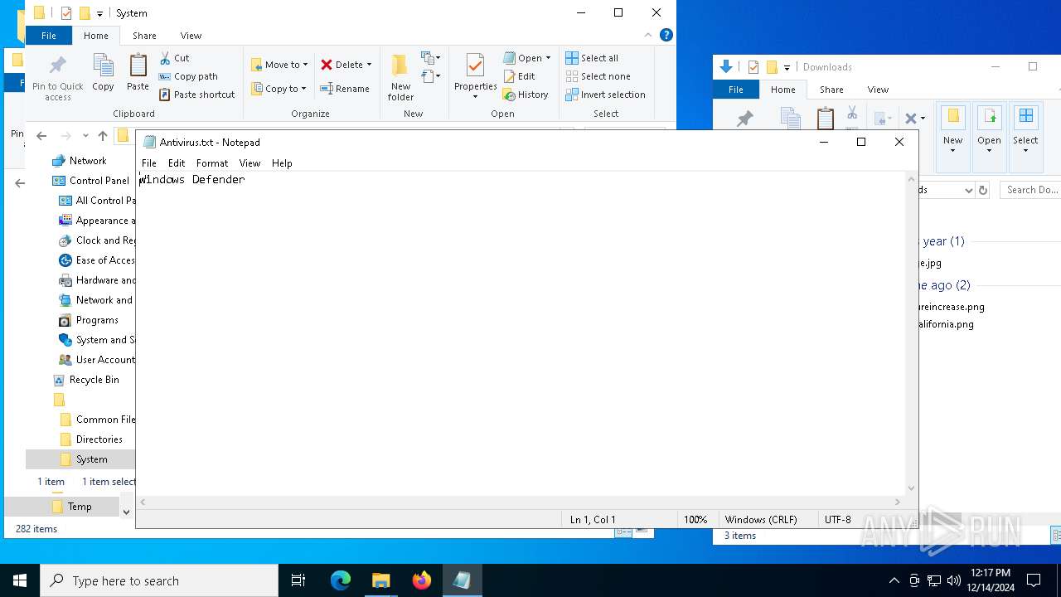The width and height of the screenshot is (1061, 597).
Task: Click Select all in Select group
Action: coord(592,58)
